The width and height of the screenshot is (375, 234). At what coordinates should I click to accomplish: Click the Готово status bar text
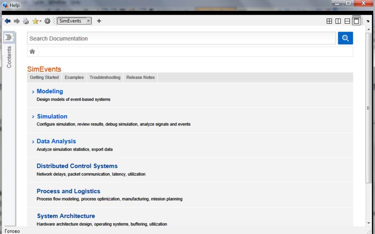coord(12,231)
